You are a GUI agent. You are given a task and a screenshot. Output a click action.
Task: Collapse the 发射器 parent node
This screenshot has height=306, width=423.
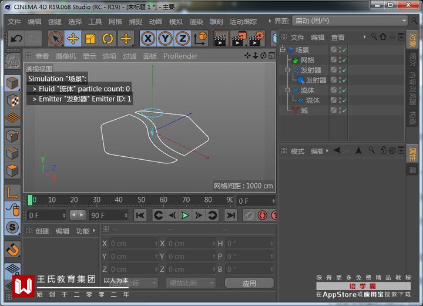[x=288, y=70]
